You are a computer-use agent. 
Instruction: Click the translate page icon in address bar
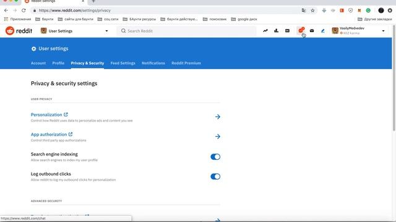[x=304, y=10]
